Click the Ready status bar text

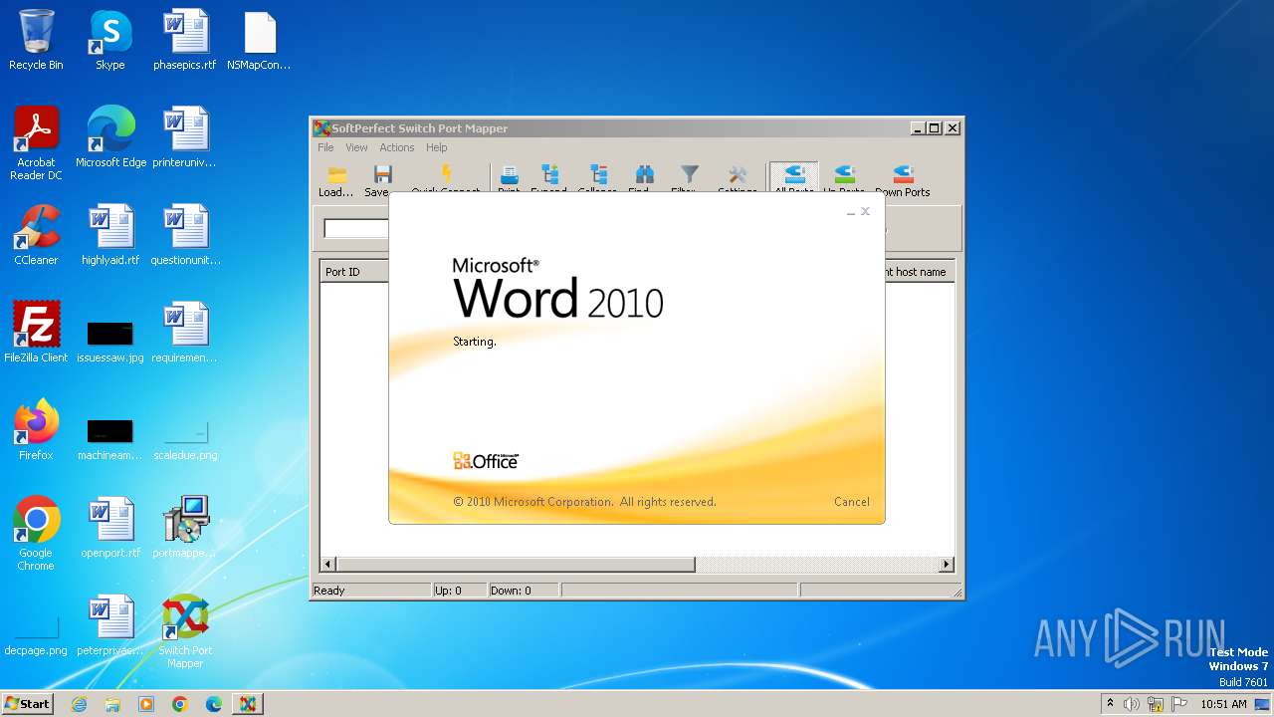click(x=329, y=591)
